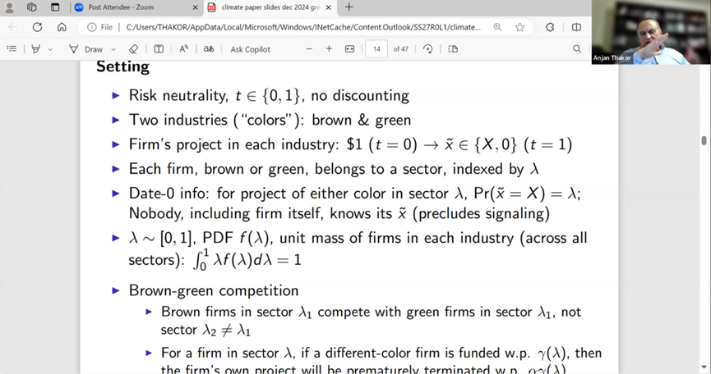Toggle fit to width view
Viewport: 711px width, 374px height.
click(x=349, y=49)
